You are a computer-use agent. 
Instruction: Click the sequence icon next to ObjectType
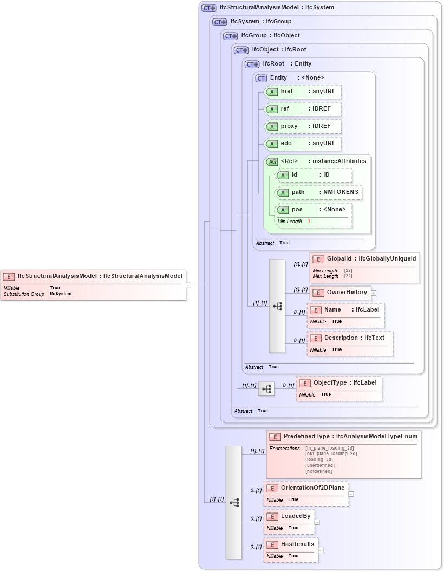coord(266,389)
